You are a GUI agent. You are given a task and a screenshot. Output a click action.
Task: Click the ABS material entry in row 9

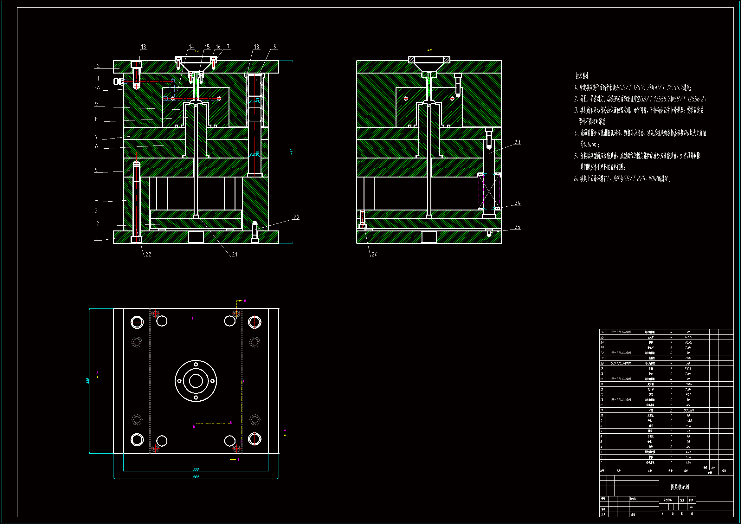689,421
